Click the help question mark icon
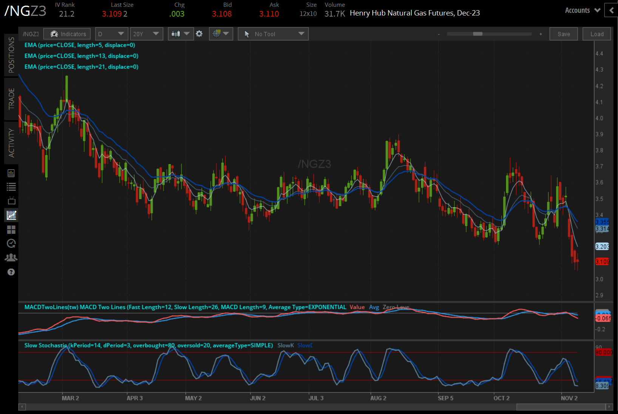 click(x=11, y=272)
